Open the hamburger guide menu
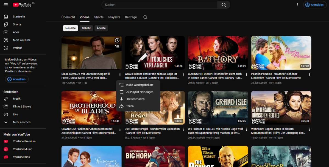 (x=6, y=5)
